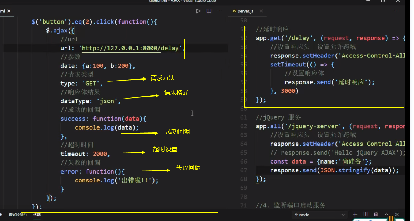414x221 pixels.
Task: Click the data: {a:100, b:200} line
Action: coord(98,66)
